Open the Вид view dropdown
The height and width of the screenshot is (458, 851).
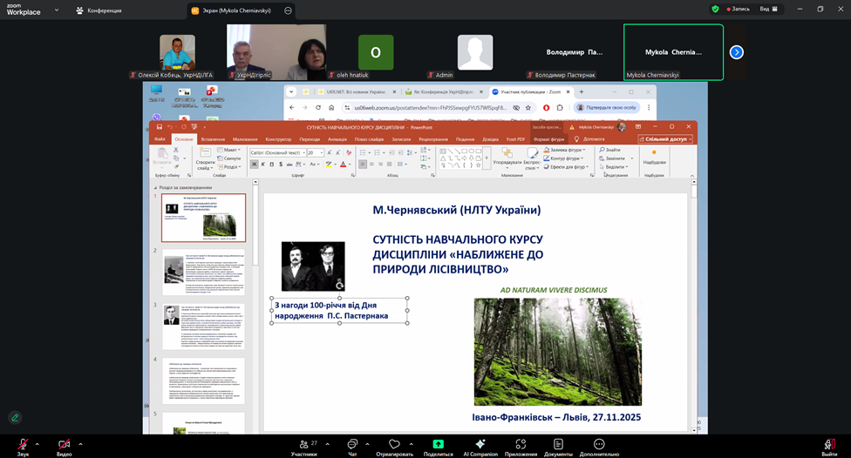(x=767, y=9)
